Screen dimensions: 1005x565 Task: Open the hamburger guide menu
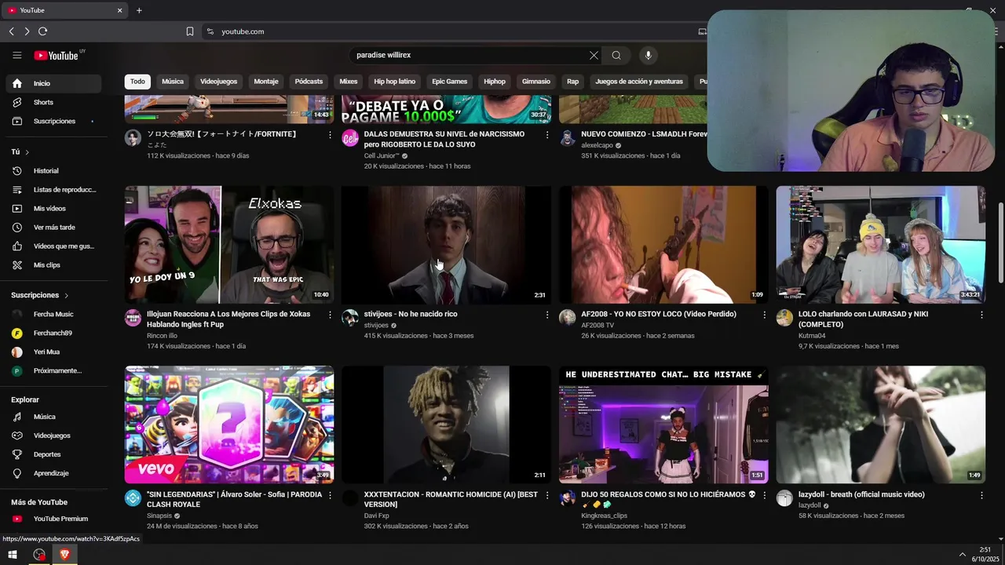click(16, 55)
